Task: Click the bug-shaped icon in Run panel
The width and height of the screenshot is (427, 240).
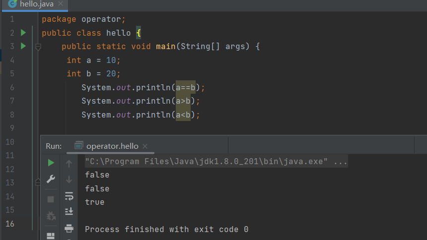Action: click(x=51, y=216)
